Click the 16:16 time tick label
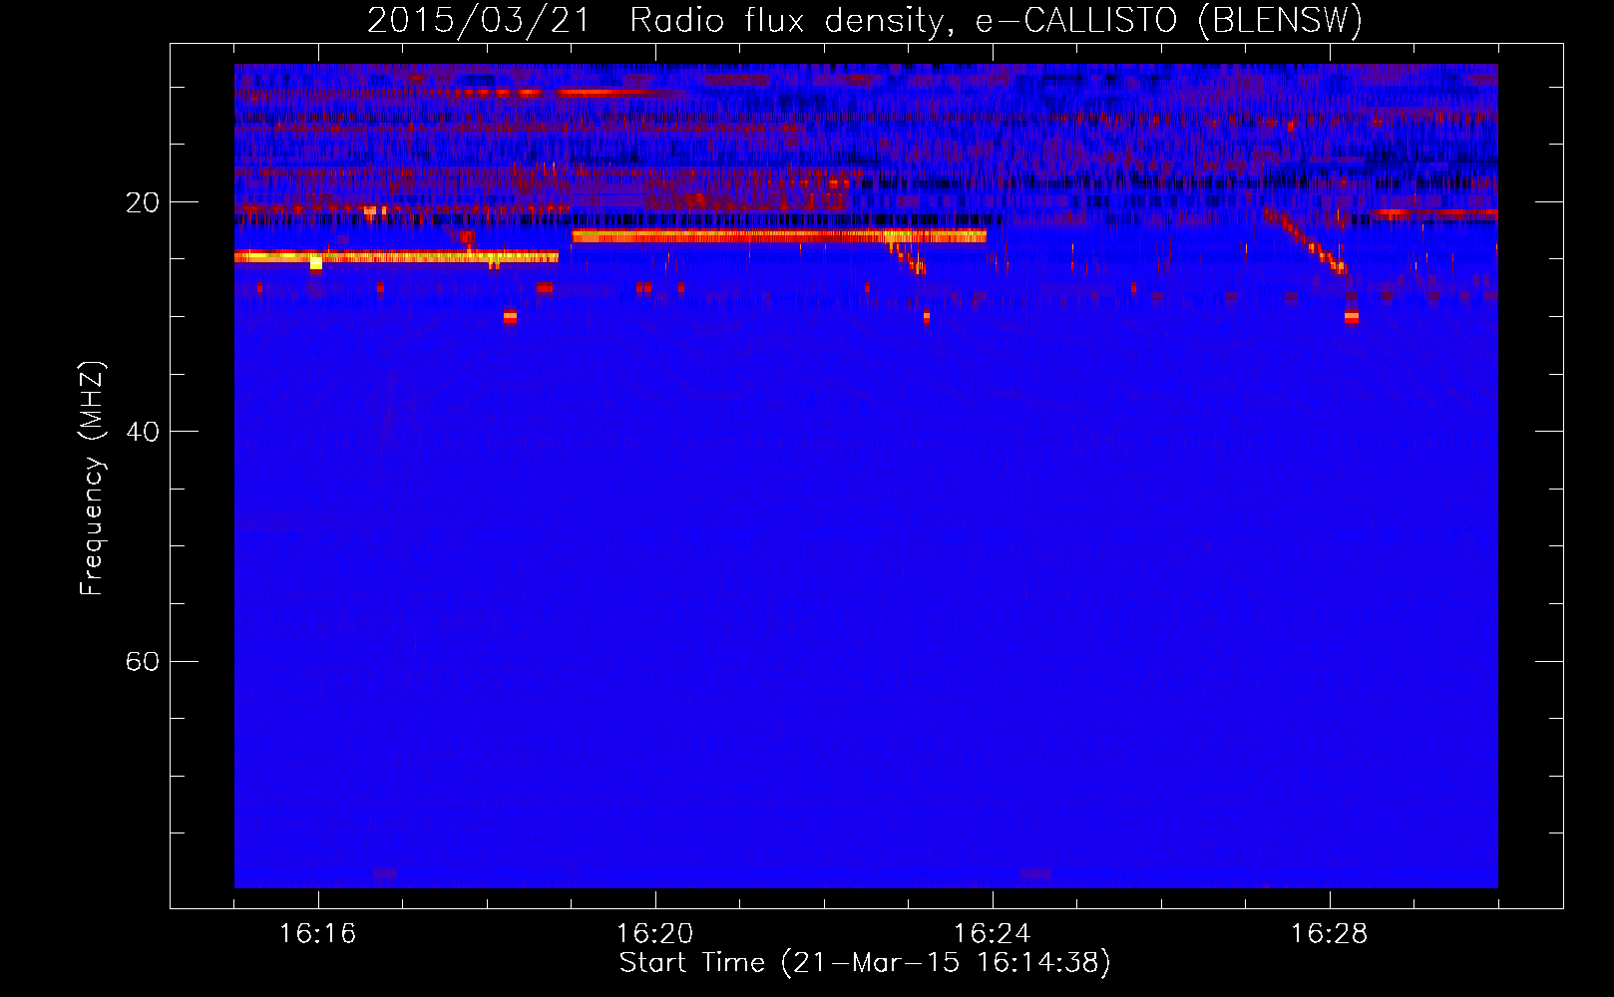This screenshot has width=1614, height=997. pyautogui.click(x=317, y=934)
